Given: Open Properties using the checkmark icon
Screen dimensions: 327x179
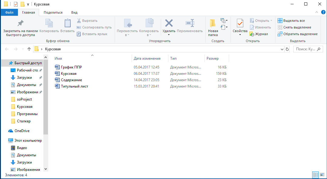Looking at the screenshot, I should 240,23.
